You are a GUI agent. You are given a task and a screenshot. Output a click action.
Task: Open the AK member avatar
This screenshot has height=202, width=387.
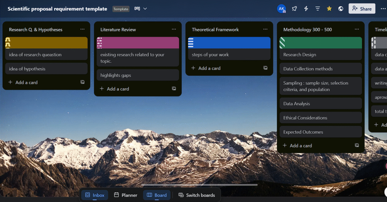click(x=282, y=9)
